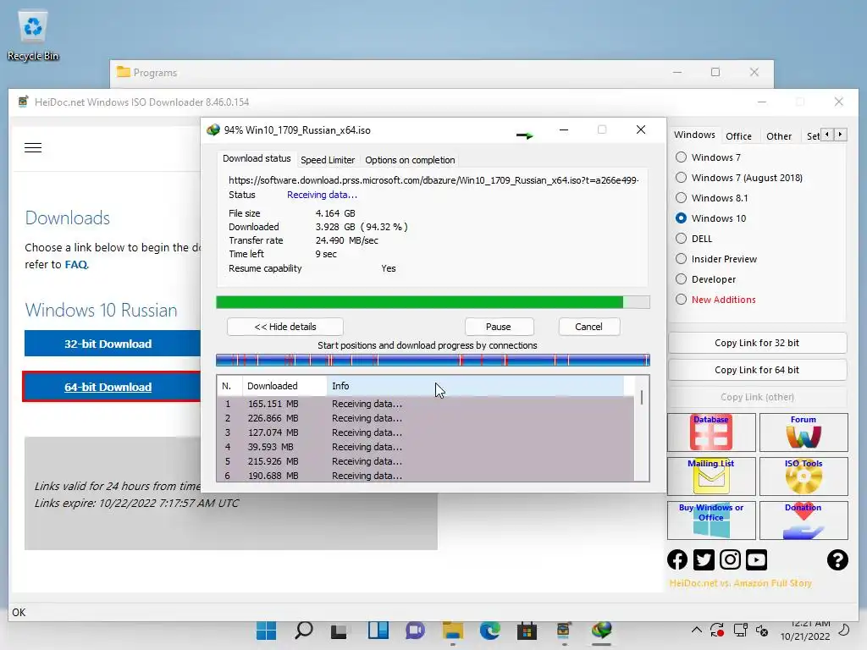Open the Donation tile
Image resolution: width=867 pixels, height=650 pixels.
pyautogui.click(x=803, y=521)
